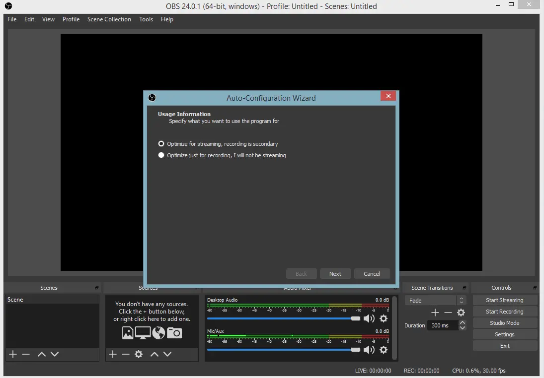Click the Exit button in Controls

coord(504,346)
